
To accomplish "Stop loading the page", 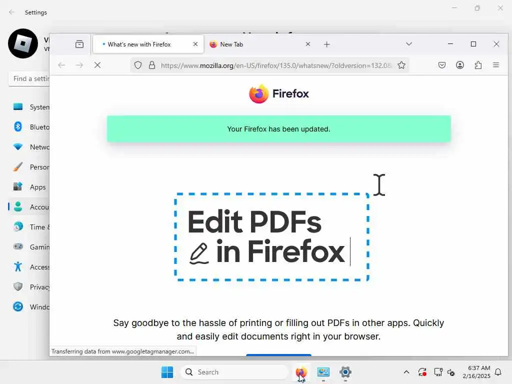I will (97, 65).
